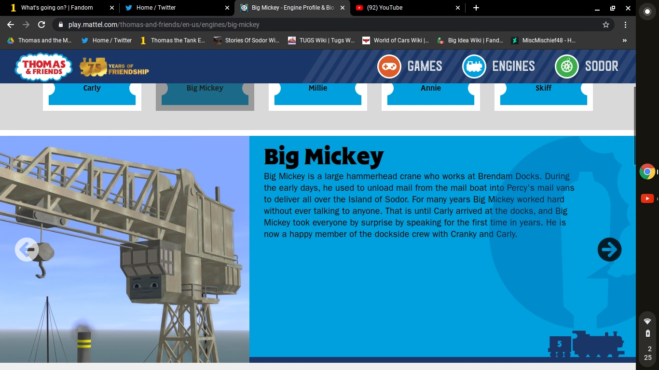
Task: Toggle the battery status indicator
Action: coord(647,334)
